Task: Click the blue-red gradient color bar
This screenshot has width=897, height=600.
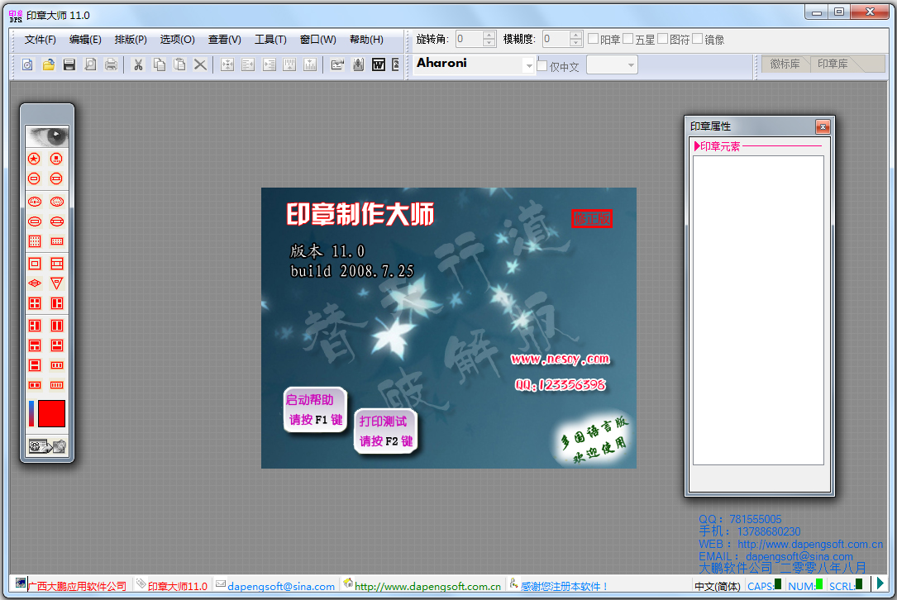Action: [31, 413]
